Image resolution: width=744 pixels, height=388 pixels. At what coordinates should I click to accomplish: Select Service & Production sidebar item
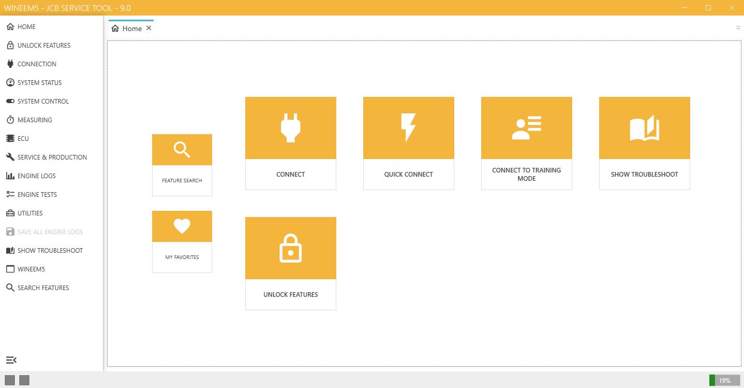(52, 157)
